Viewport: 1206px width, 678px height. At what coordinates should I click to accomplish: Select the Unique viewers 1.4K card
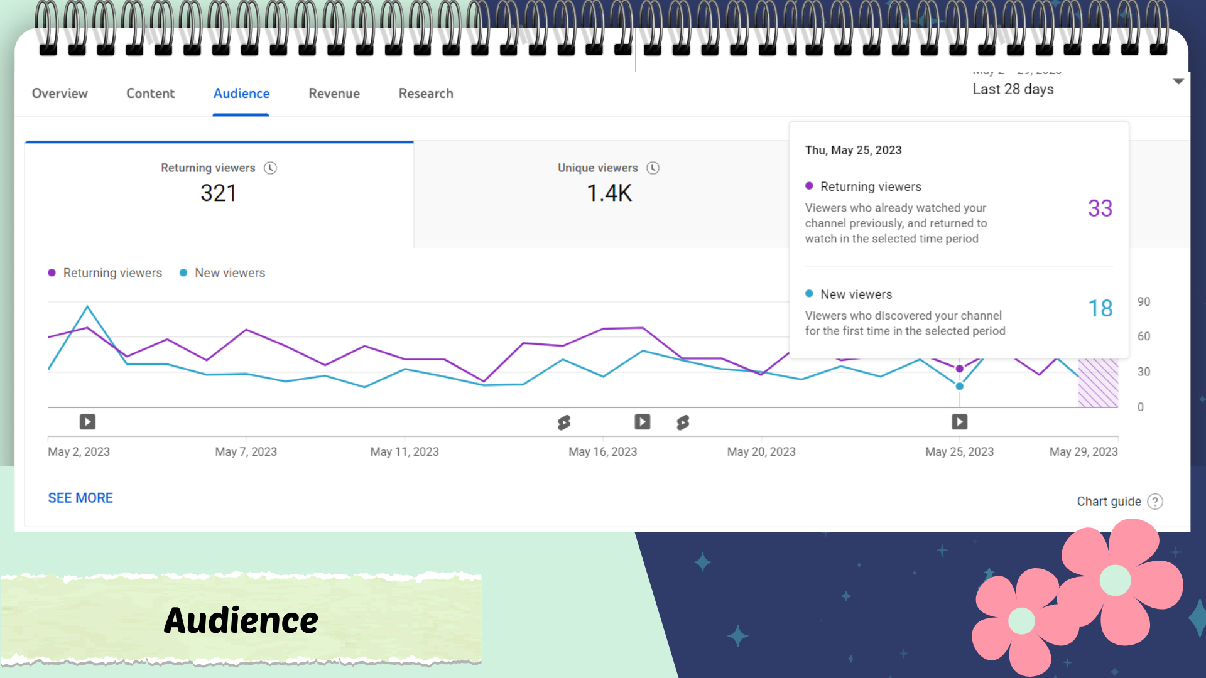tap(608, 194)
